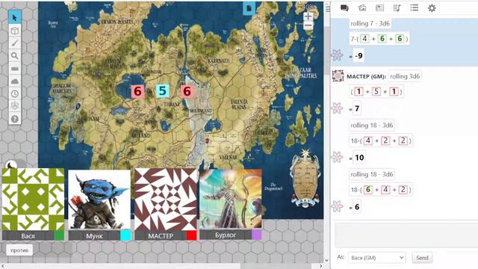Screen dimensions: 478x269
Task: Toggle the moon dark mode icon
Action: click(11, 165)
